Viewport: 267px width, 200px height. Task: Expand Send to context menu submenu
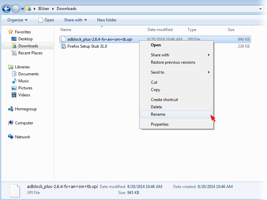[x=176, y=72]
